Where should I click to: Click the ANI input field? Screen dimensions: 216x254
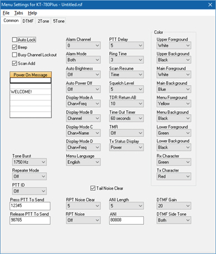pyautogui.click(x=126, y=220)
